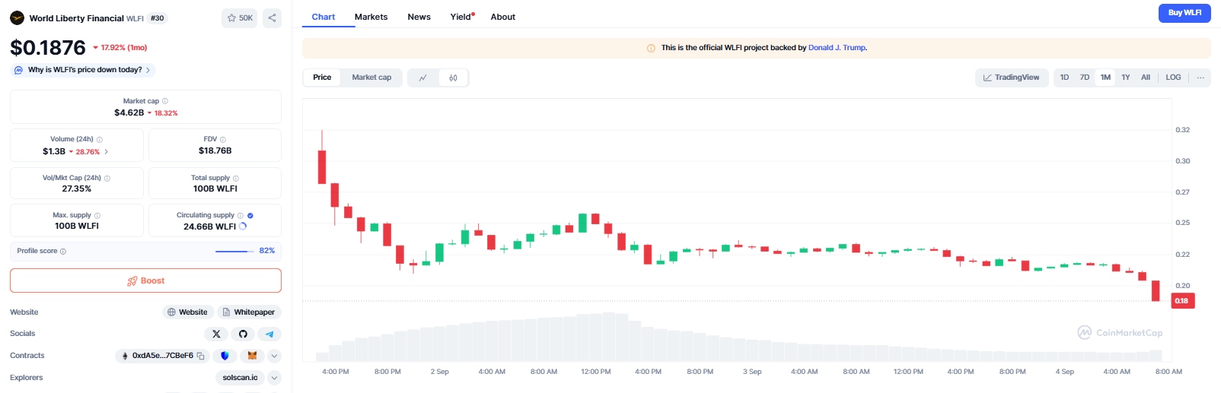Open the Whitepaper document button
The height and width of the screenshot is (393, 1221).
click(x=249, y=312)
